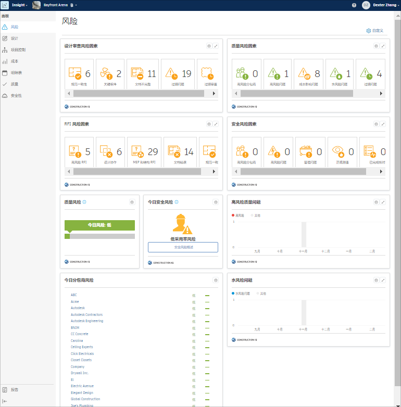Click the help question mark icon
The height and width of the screenshot is (407, 401).
(354, 5)
